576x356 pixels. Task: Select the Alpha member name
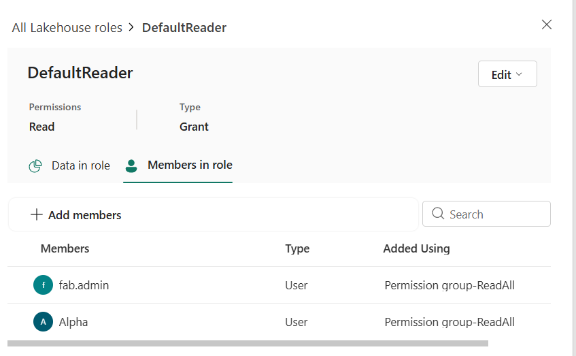coord(73,322)
